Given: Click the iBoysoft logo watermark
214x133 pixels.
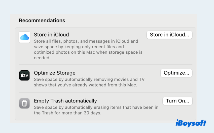Looking at the screenshot, I should 191,123.
